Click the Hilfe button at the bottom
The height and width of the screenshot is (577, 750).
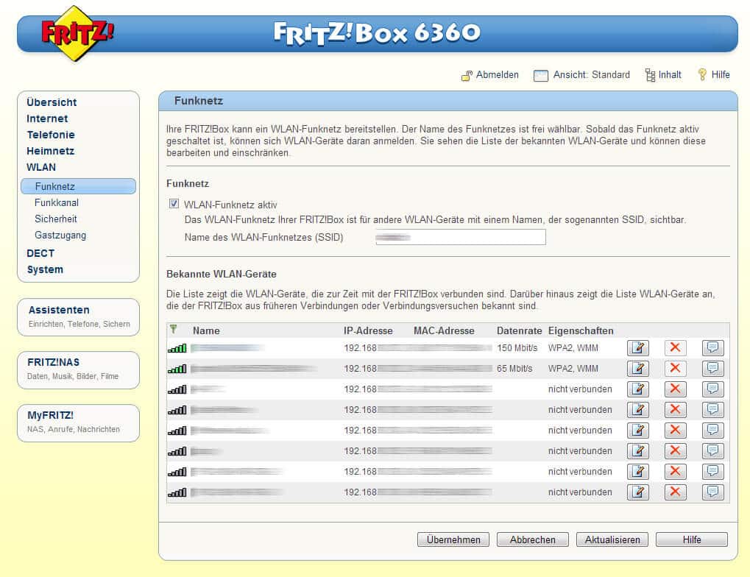tap(692, 539)
